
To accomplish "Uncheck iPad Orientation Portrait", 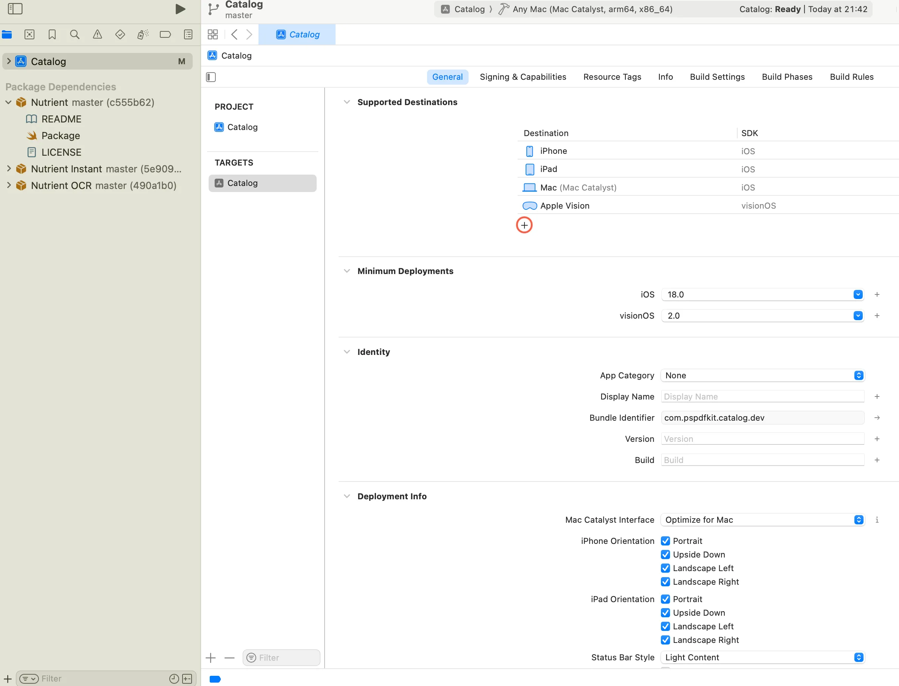I will coord(665,599).
